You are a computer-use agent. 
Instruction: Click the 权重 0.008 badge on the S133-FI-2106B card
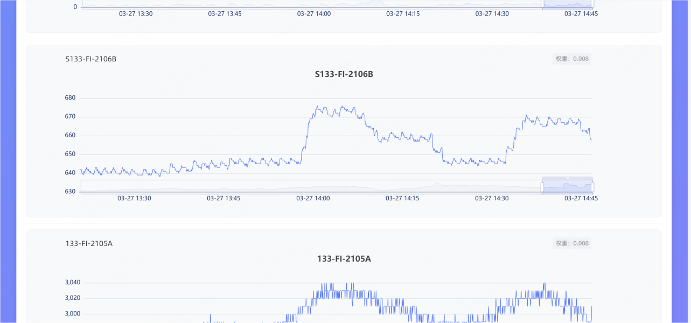click(x=572, y=59)
